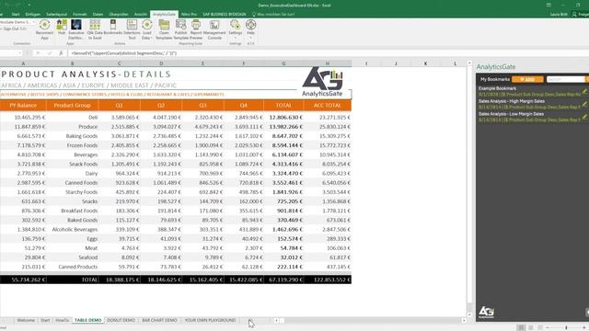Viewport: 589px width, 331px height.
Task: Open the Settings ribbon dropdown
Action: (x=236, y=29)
